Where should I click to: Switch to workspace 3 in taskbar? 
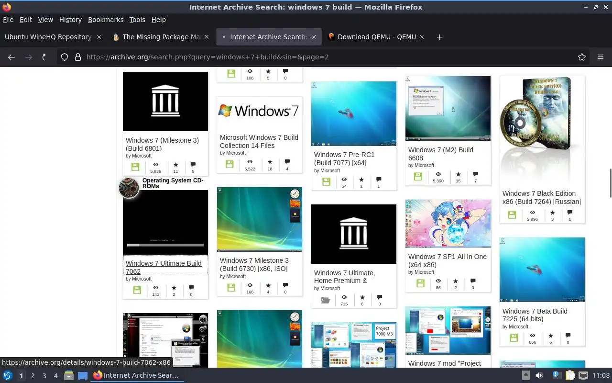[x=44, y=376]
